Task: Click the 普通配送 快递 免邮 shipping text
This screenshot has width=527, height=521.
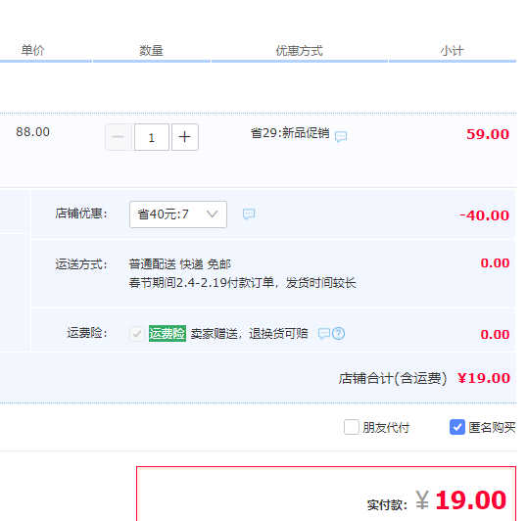Action: (x=180, y=264)
